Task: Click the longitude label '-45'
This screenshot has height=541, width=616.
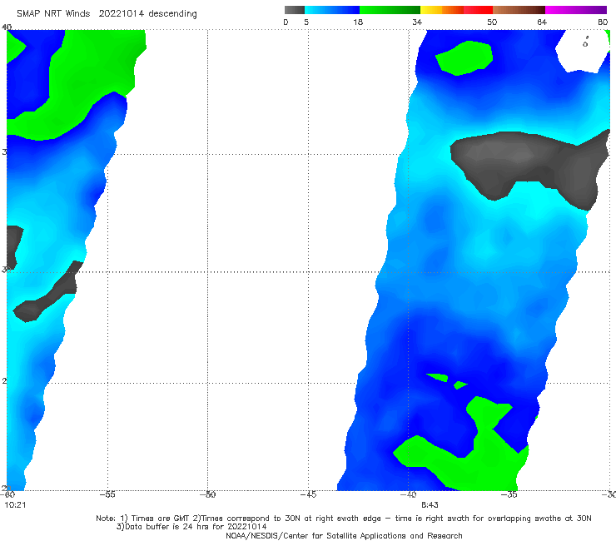Action: 308,494
